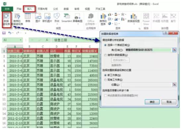Click 'Choose Connection' (选择连接) button
Screen dimensions: 181x130
click(120, 60)
